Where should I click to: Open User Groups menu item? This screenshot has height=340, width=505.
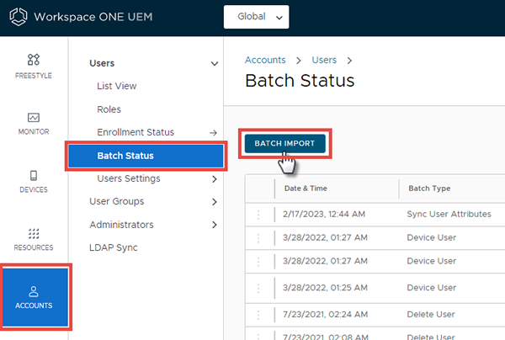117,201
